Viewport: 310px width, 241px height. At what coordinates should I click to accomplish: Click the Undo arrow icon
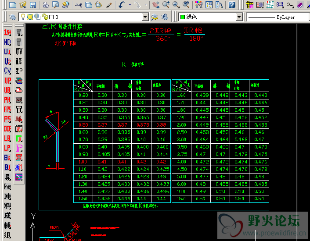click(x=122, y=5)
